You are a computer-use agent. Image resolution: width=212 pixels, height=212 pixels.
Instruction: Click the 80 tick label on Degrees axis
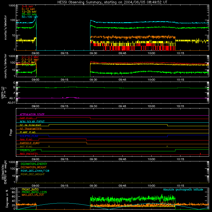coord(14,192)
